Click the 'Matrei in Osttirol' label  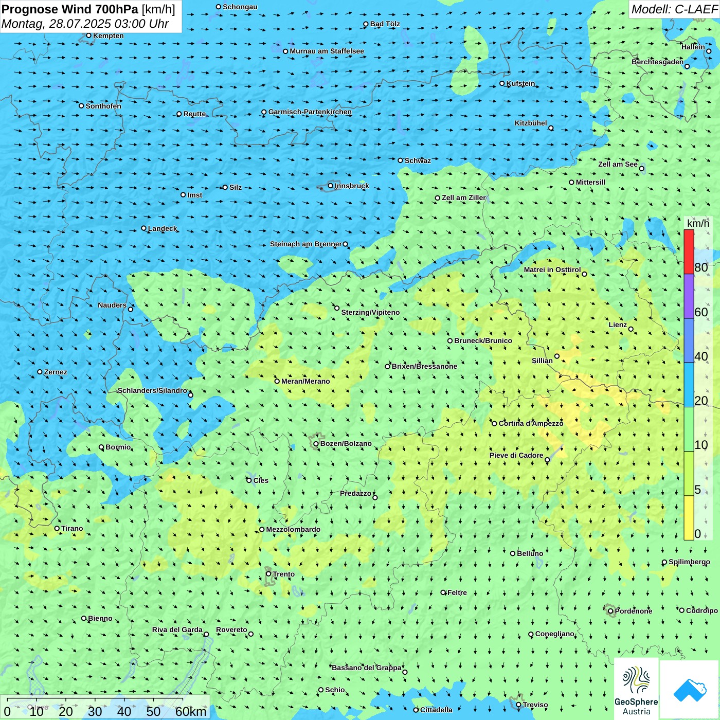tap(552, 269)
